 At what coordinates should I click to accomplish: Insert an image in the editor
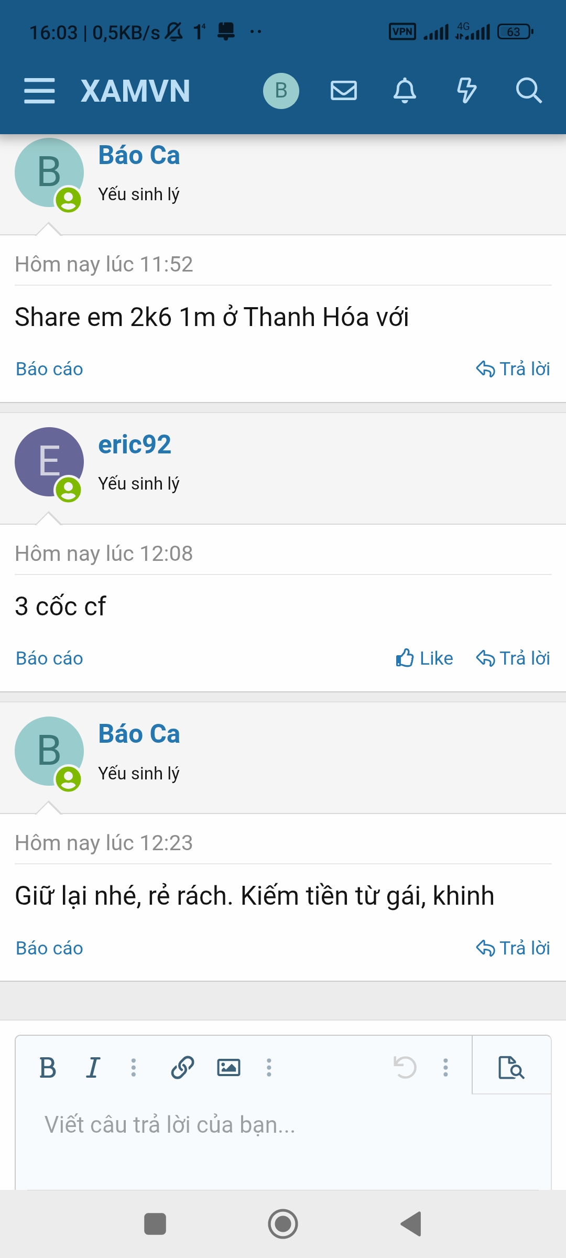[228, 1067]
